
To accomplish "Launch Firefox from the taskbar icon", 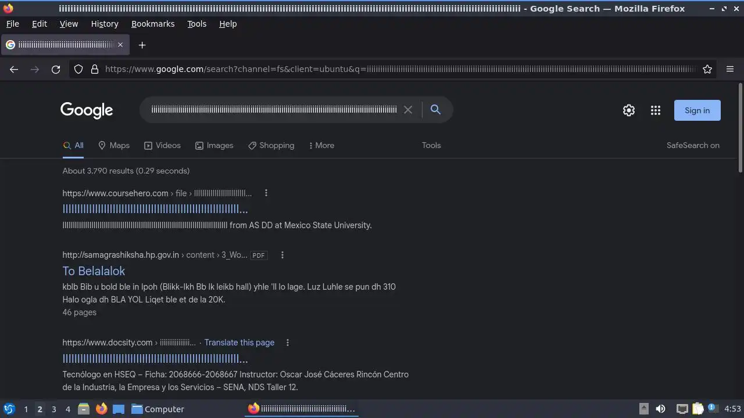I will pos(101,409).
